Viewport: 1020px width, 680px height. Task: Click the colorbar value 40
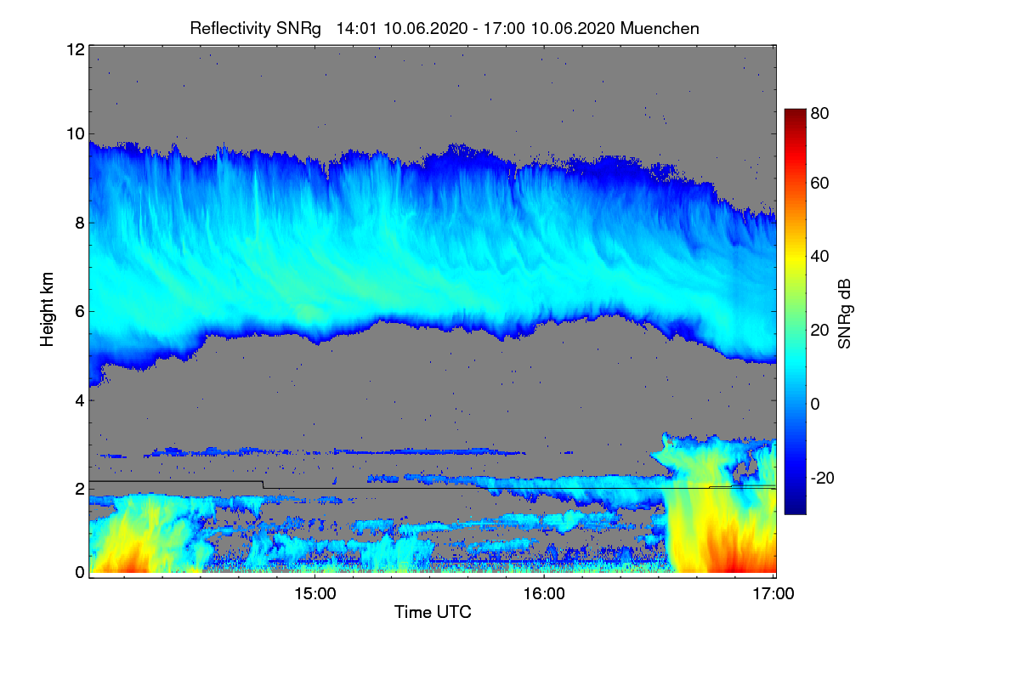(x=819, y=256)
